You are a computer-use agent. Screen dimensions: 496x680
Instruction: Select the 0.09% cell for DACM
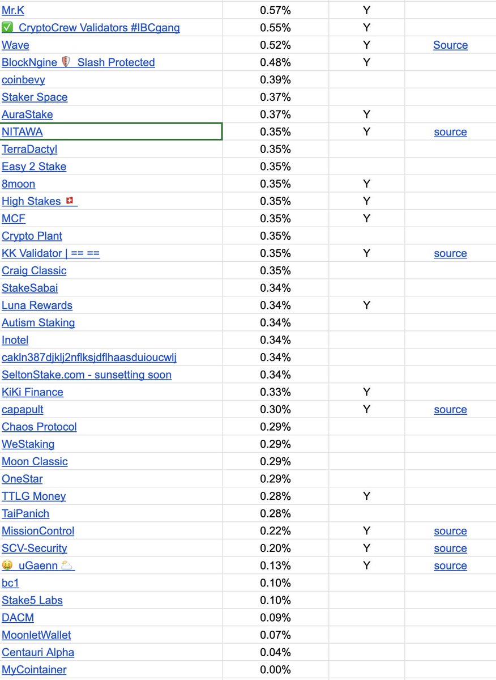coord(275,618)
